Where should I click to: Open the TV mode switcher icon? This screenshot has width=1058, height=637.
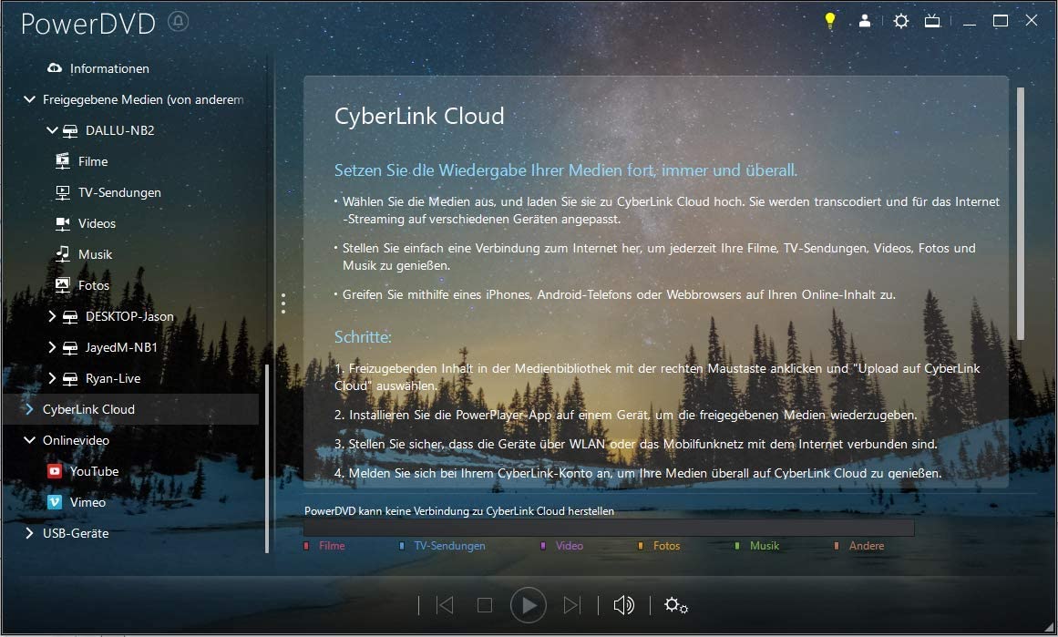coord(931,20)
